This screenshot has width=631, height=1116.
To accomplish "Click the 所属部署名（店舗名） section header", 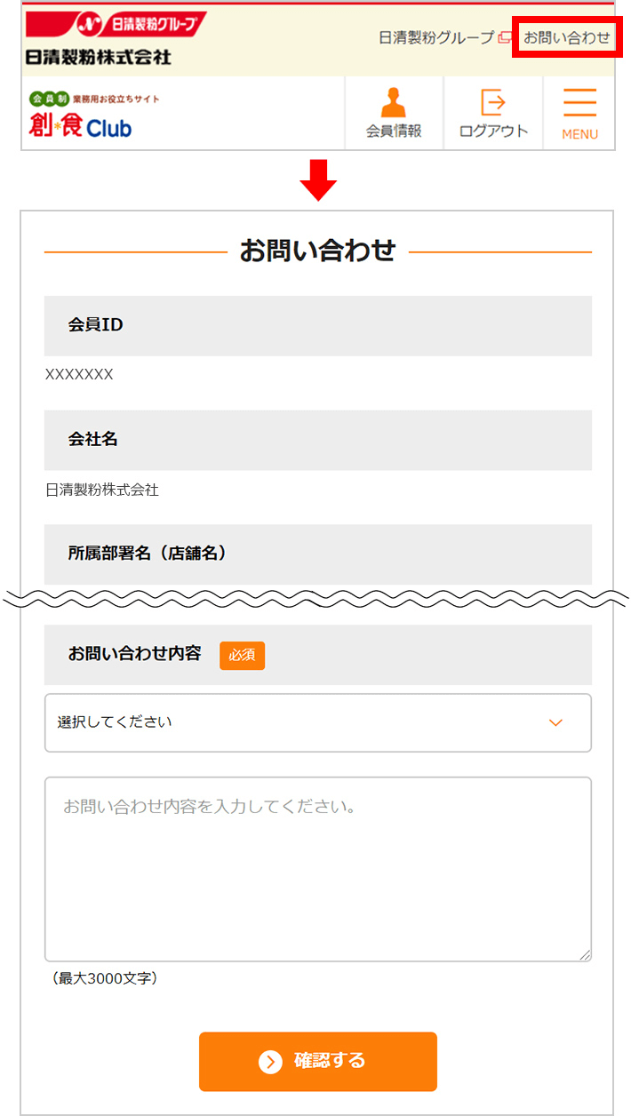I will pyautogui.click(x=318, y=554).
